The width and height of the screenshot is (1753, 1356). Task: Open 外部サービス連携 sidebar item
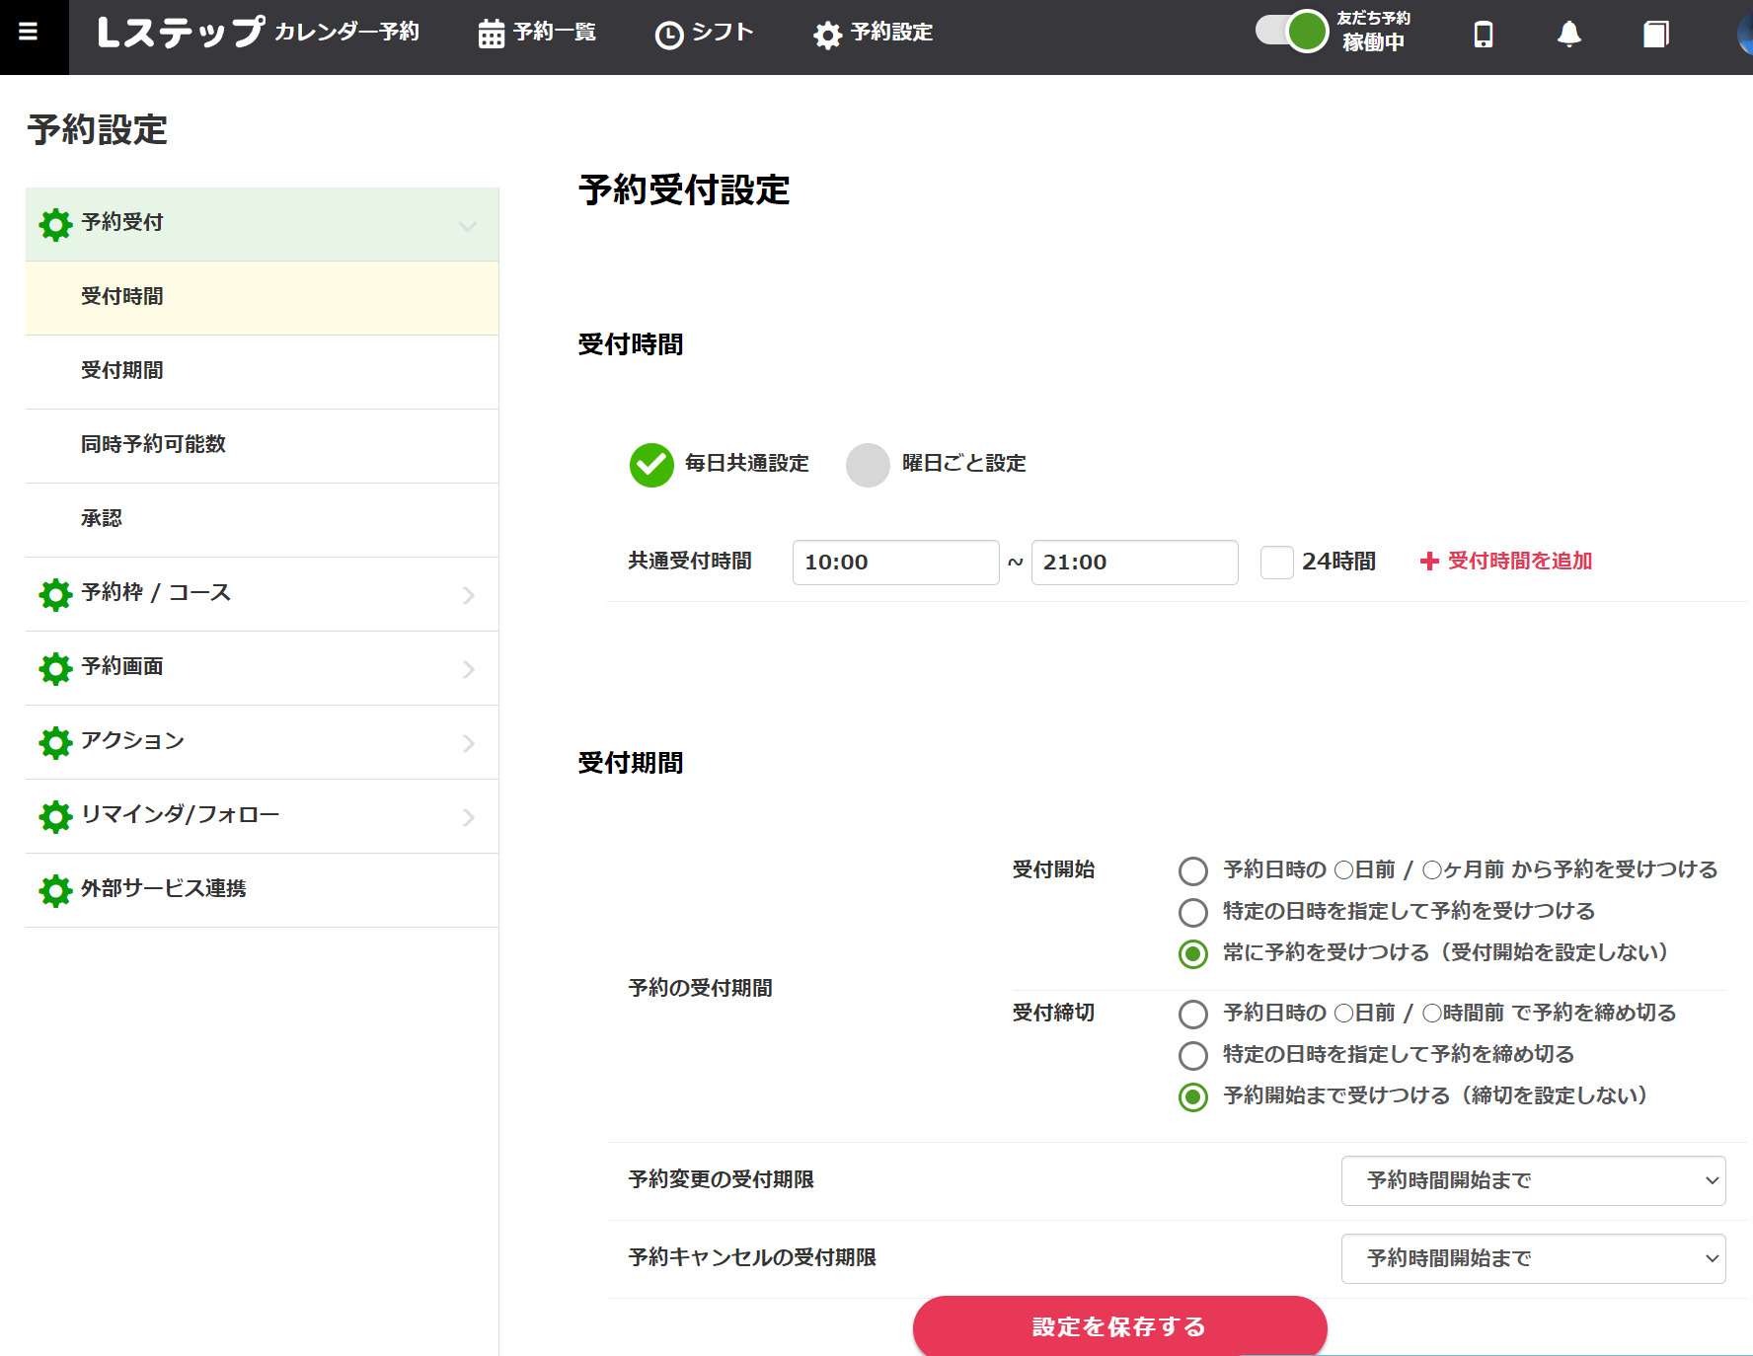[x=262, y=890]
